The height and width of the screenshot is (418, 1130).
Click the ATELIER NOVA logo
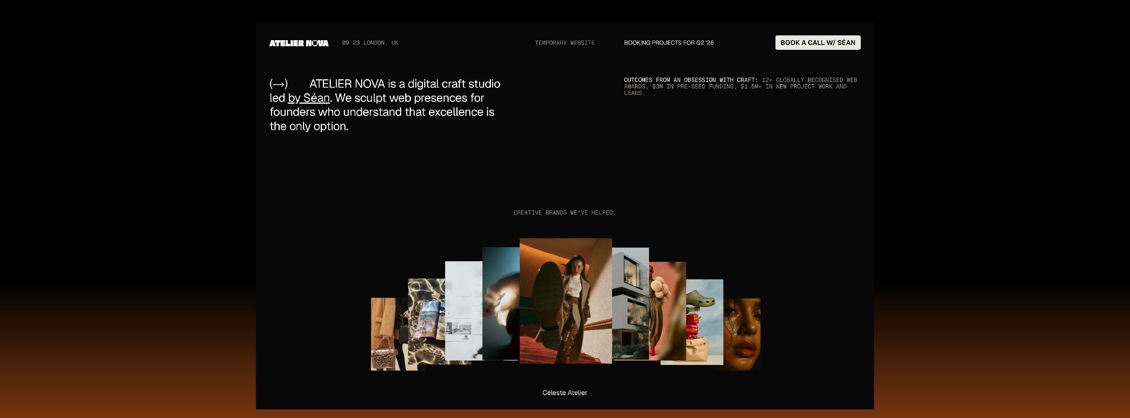299,43
